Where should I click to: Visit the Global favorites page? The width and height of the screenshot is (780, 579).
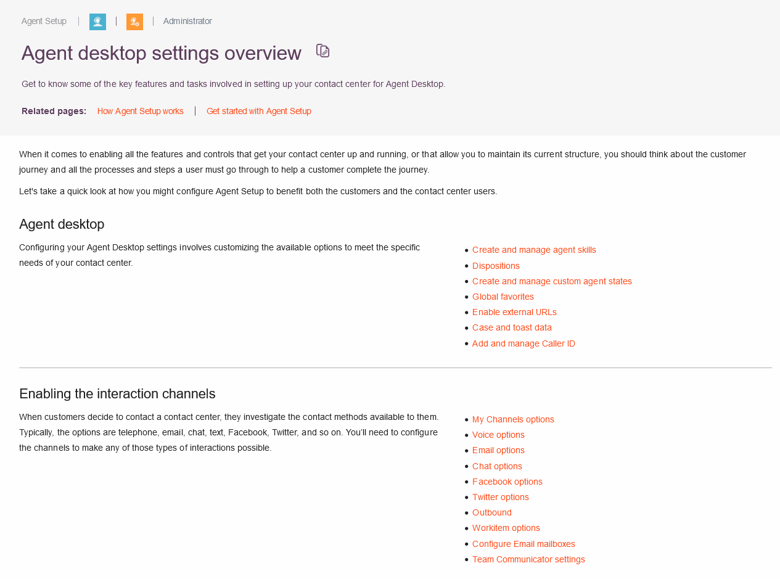503,297
